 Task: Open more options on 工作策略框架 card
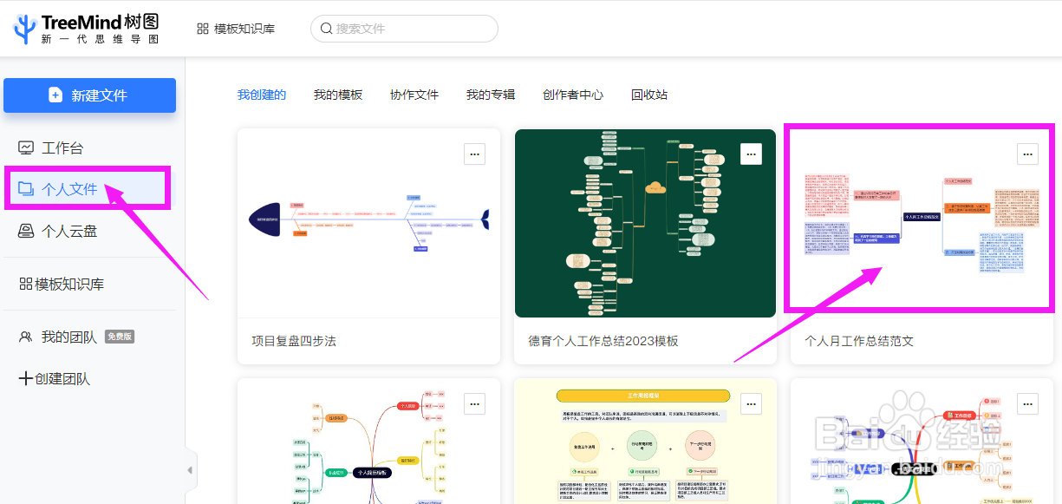pyautogui.click(x=751, y=403)
